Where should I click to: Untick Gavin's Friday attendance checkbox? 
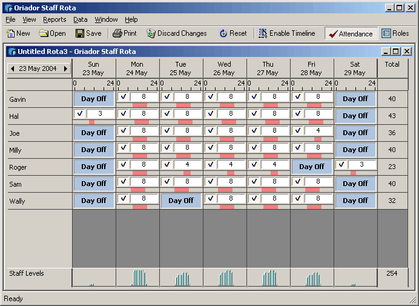[x=298, y=96]
